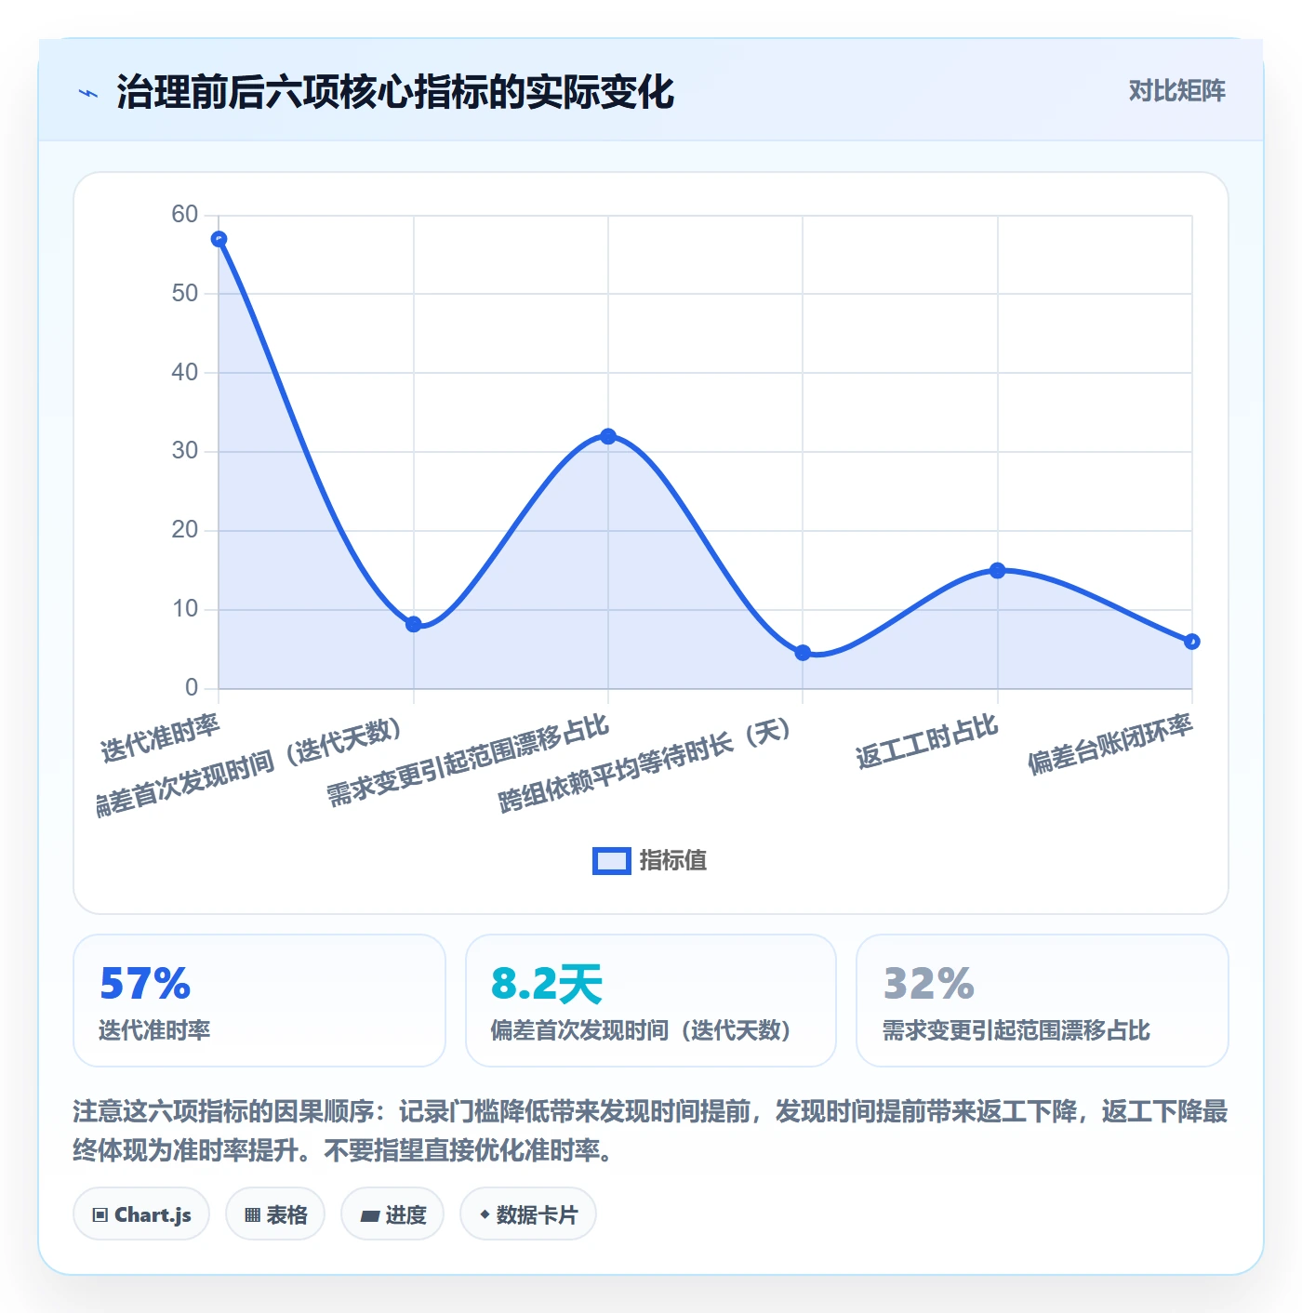Click the y-axis value 30
Screen dimensions: 1302x1313
coord(185,451)
